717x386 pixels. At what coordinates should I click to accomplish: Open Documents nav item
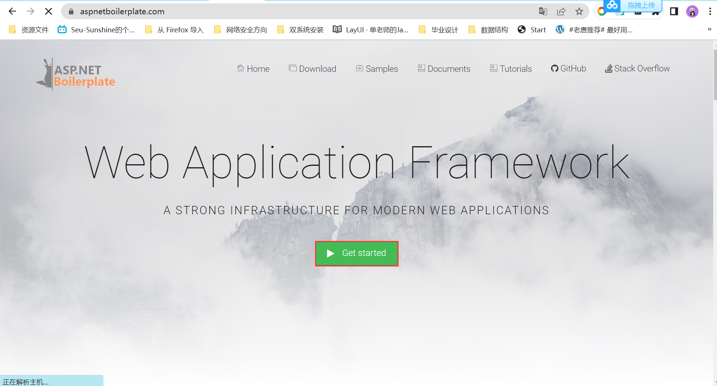(x=444, y=69)
